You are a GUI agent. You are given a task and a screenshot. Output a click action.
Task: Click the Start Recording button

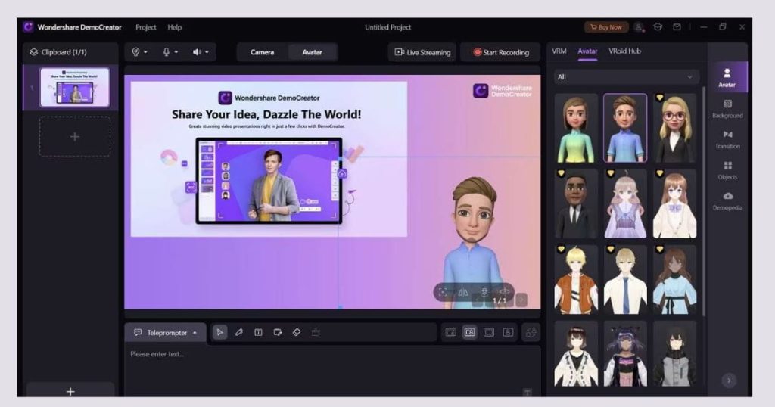pos(500,52)
